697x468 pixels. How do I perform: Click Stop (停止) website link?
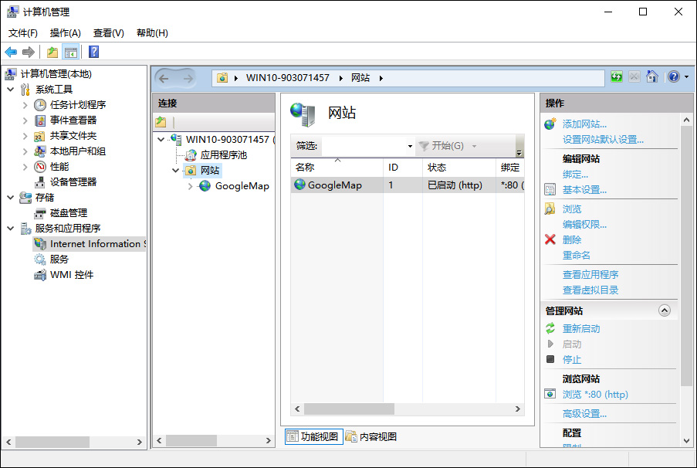[x=572, y=359]
